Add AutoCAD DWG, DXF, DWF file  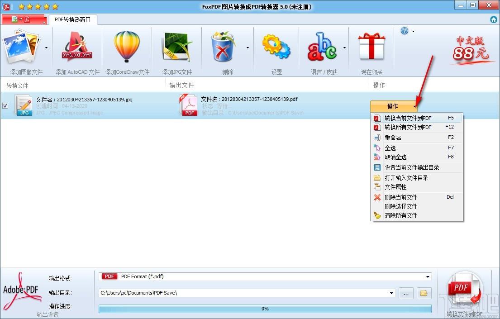pyautogui.click(x=77, y=47)
